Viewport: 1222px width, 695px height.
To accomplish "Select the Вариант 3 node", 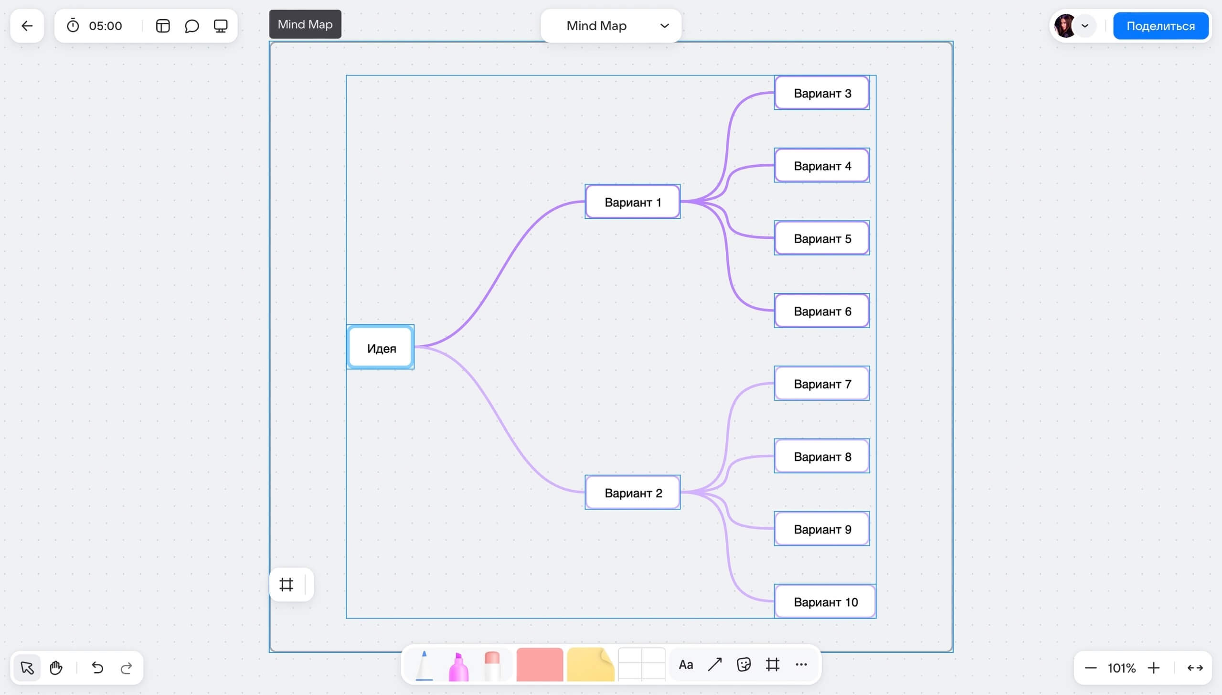I will 822,93.
